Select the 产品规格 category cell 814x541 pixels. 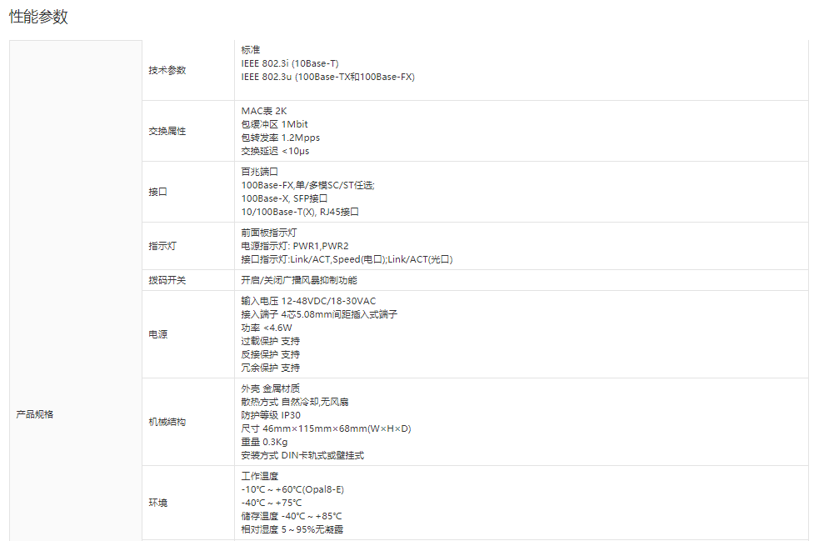(x=34, y=414)
